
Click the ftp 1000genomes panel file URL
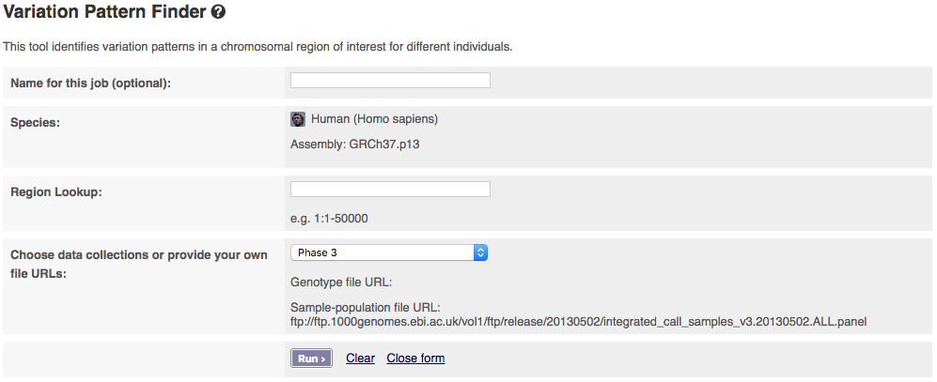coord(578,321)
